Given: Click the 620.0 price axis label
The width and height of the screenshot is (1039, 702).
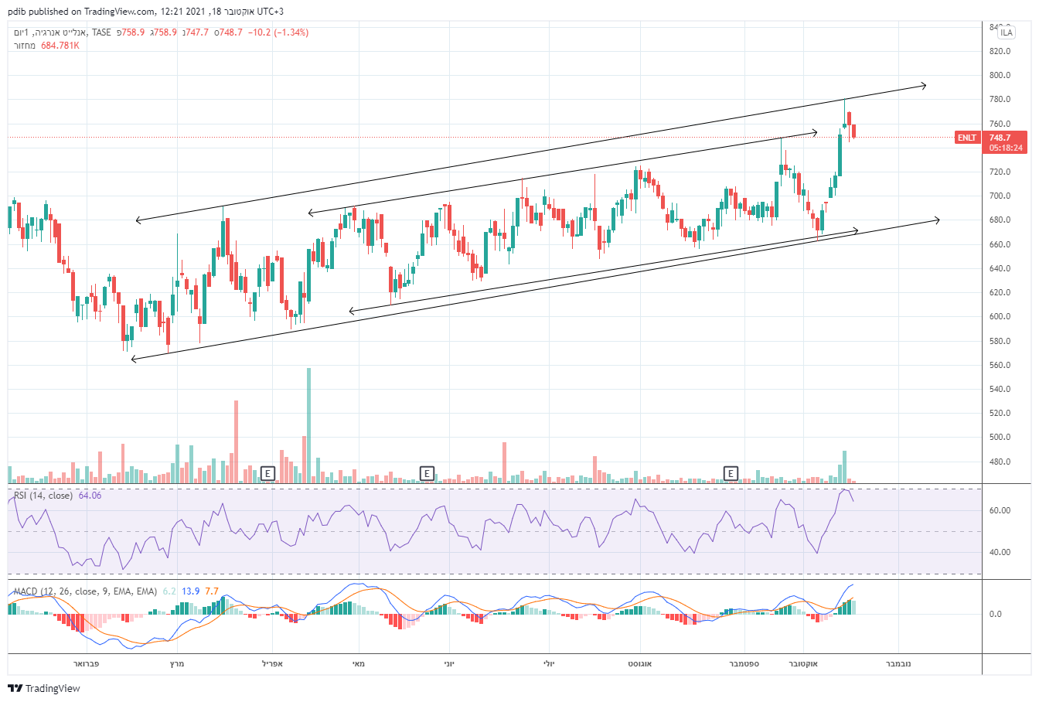Looking at the screenshot, I should point(1000,292).
